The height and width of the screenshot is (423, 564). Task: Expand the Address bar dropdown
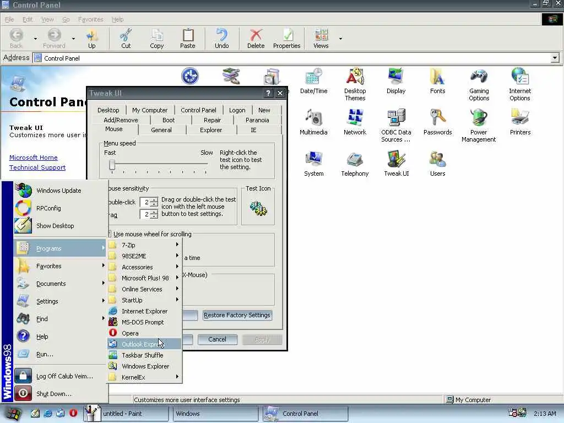coord(555,58)
